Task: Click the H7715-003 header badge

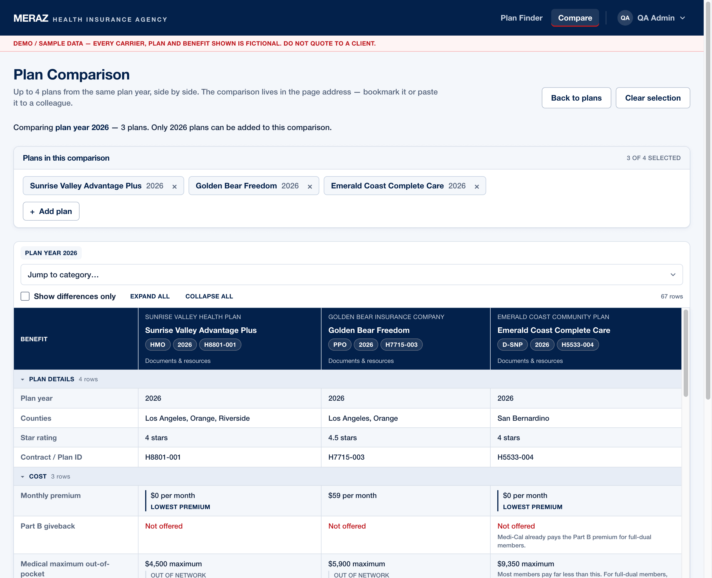Action: 402,345
